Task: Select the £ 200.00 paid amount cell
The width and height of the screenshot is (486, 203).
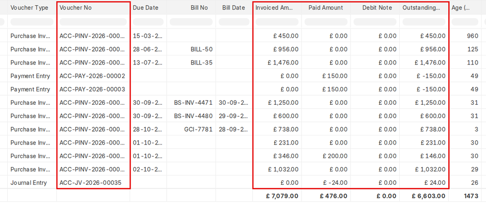Action: click(326, 156)
